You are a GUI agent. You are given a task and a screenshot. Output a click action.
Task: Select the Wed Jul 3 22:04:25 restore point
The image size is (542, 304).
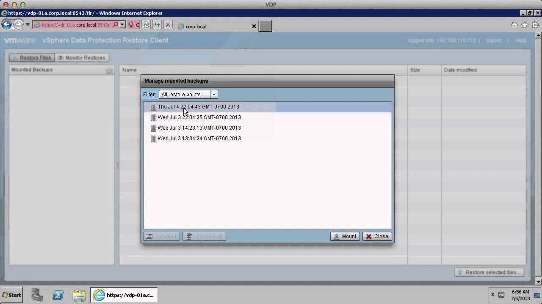coord(268,117)
